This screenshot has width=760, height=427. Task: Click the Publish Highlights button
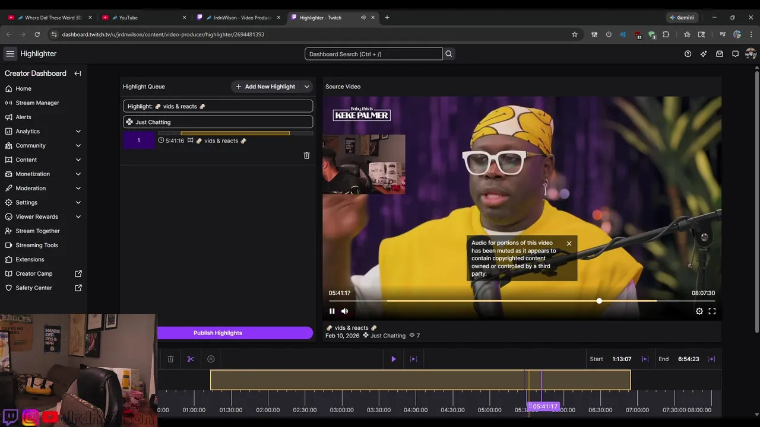(x=235, y=333)
